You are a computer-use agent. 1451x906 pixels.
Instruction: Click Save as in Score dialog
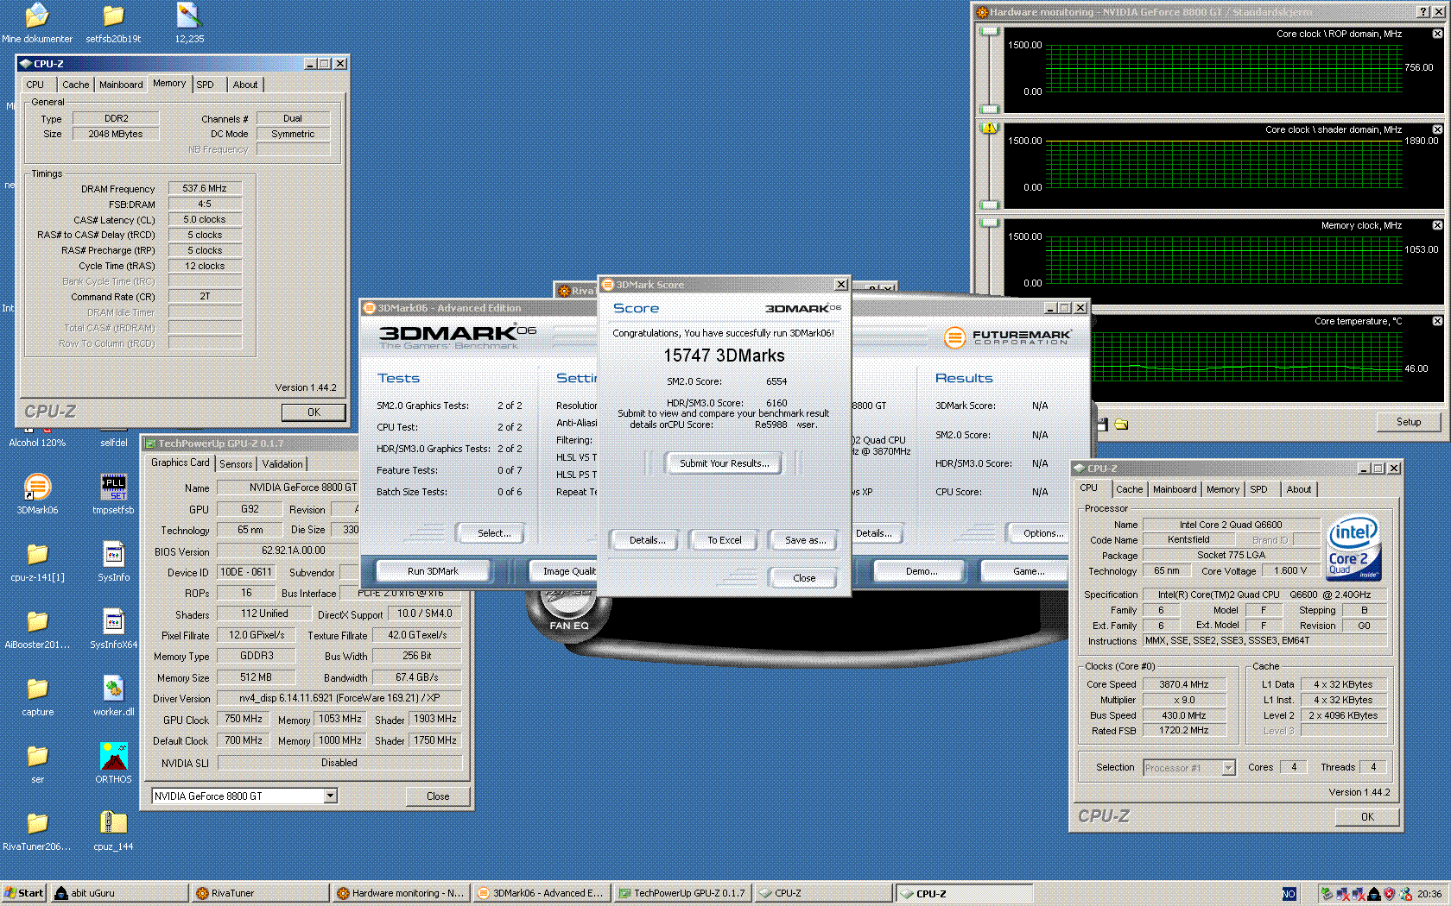tap(805, 540)
